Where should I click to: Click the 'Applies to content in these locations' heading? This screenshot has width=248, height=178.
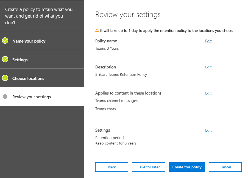(x=128, y=93)
